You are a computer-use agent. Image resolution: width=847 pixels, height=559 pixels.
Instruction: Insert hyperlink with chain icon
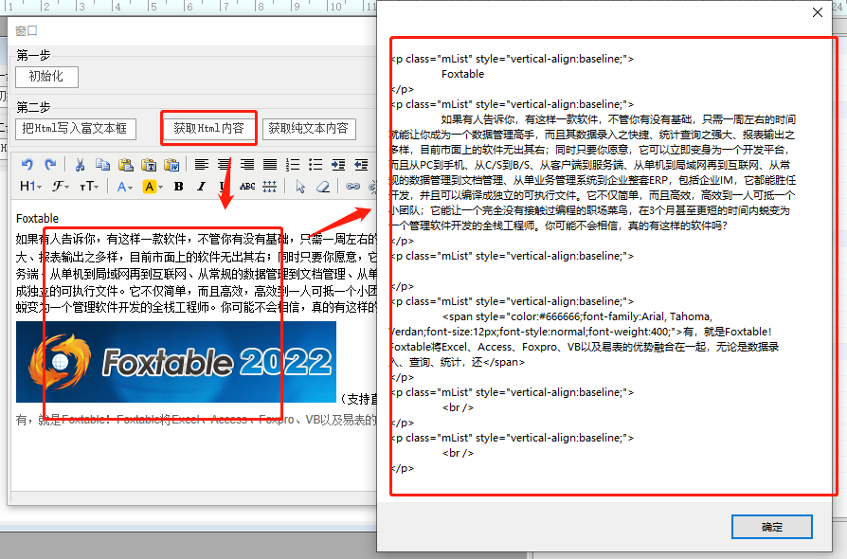coord(352,187)
